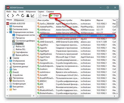
Task: Collapse the Операционная система tree node
Action: pos(8,32)
